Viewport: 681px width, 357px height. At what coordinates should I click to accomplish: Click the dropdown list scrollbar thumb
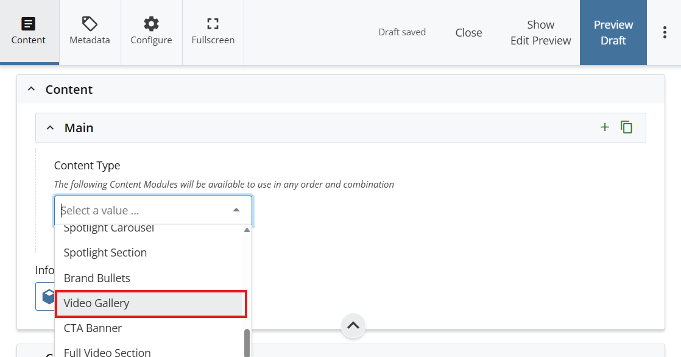(247, 342)
